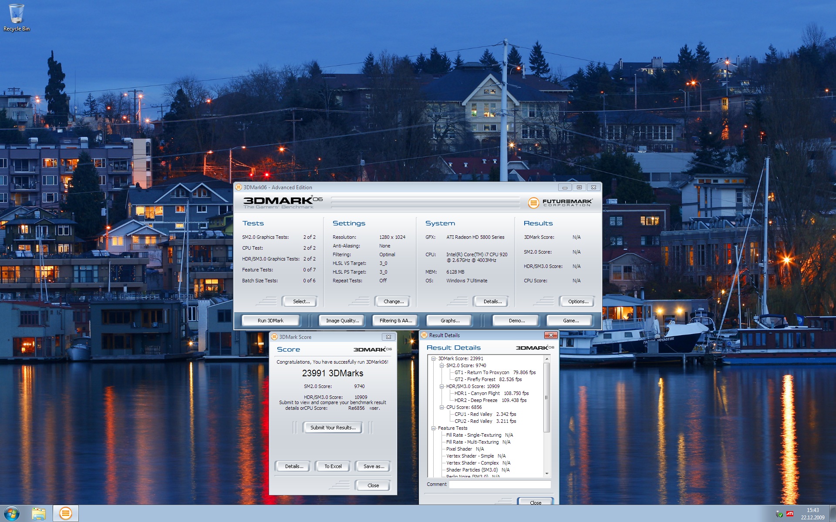This screenshot has height=522, width=836.
Task: Select Vertex Shader - Simple row
Action: [476, 456]
